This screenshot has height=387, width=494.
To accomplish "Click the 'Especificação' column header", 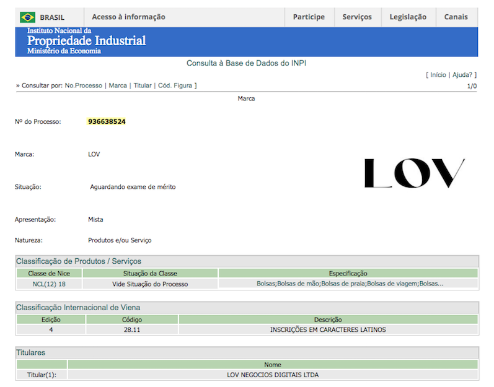I will (x=348, y=274).
